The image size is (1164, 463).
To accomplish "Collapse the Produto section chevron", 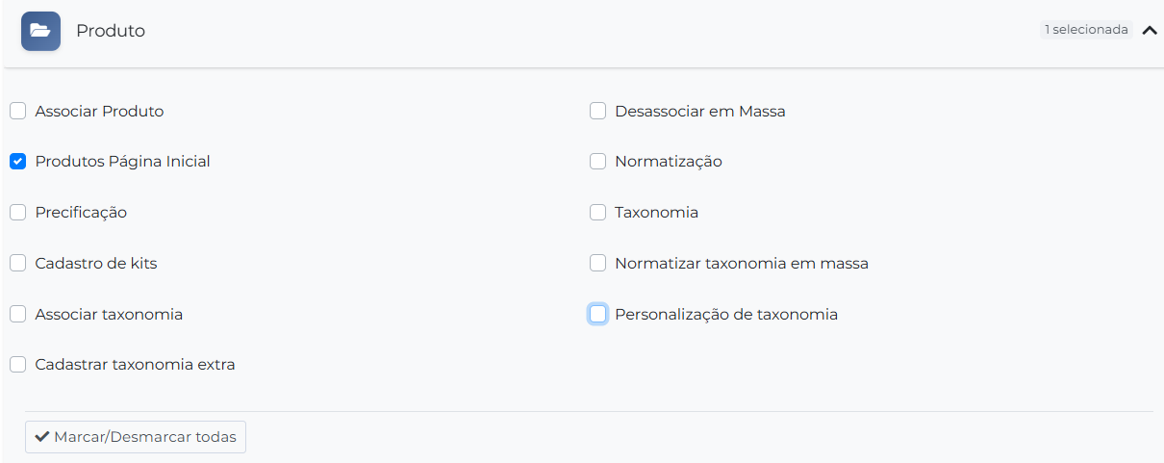I will (x=1149, y=30).
